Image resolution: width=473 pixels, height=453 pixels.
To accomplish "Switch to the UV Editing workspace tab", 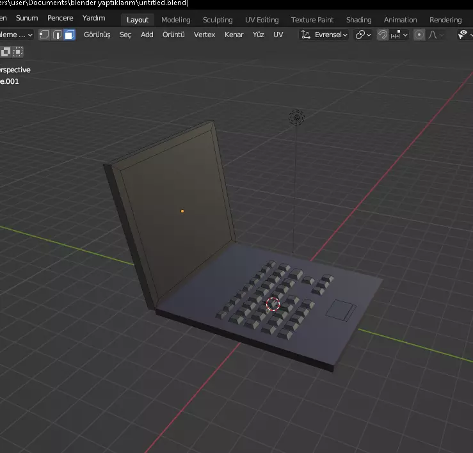I will click(x=262, y=20).
